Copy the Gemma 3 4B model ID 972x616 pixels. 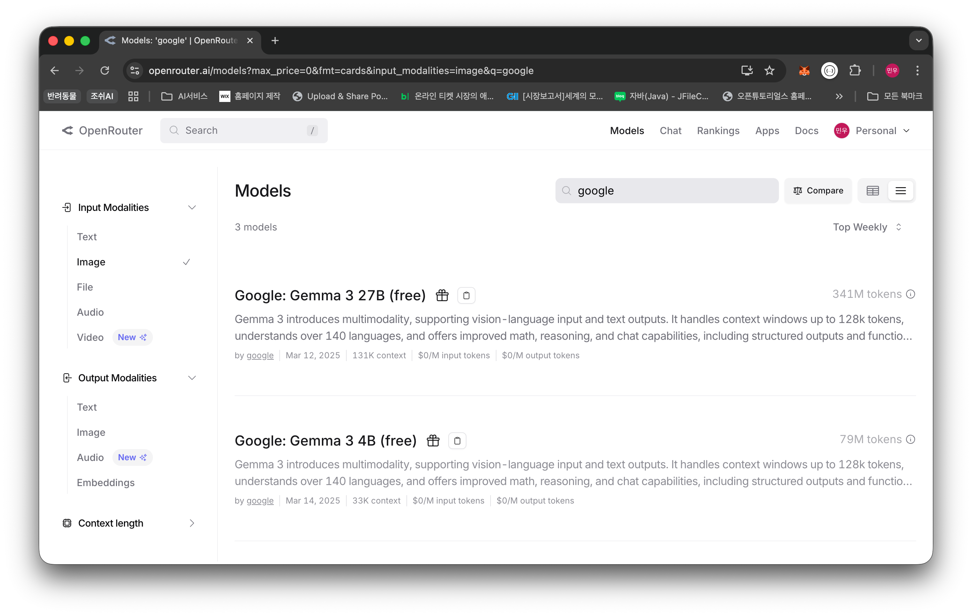tap(457, 441)
